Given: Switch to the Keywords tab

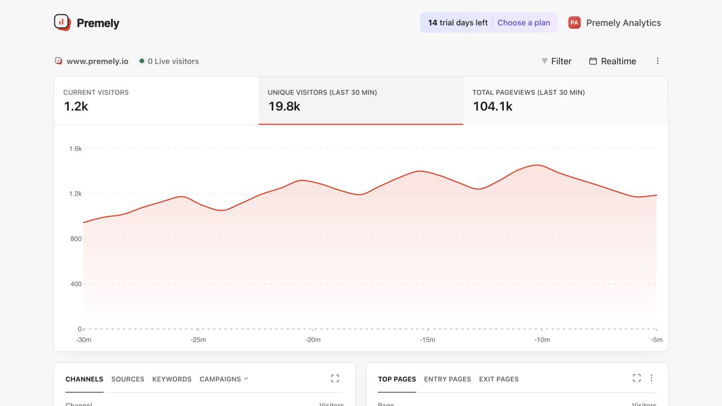Looking at the screenshot, I should point(172,379).
